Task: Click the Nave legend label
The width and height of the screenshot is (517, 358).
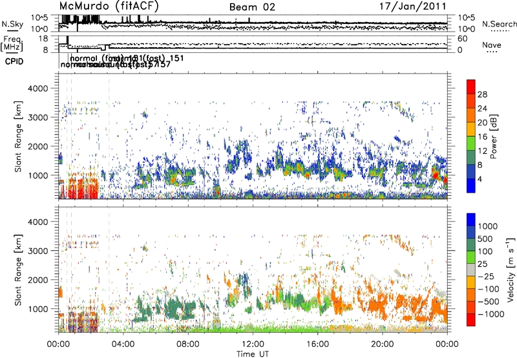Action: pos(491,45)
